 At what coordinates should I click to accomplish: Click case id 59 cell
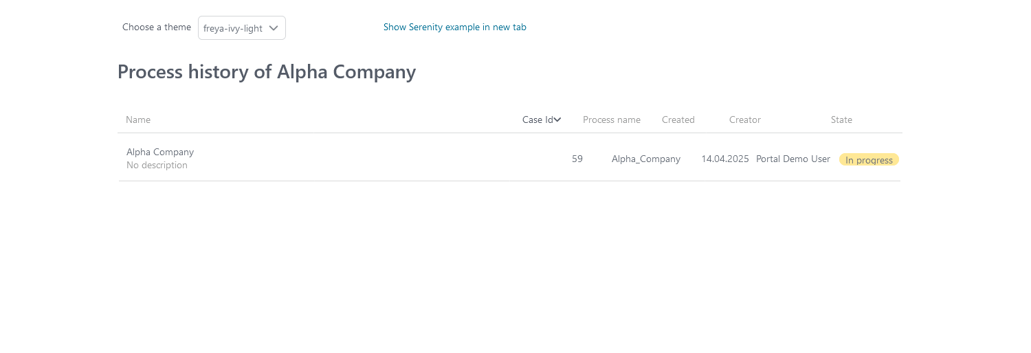[x=577, y=159]
